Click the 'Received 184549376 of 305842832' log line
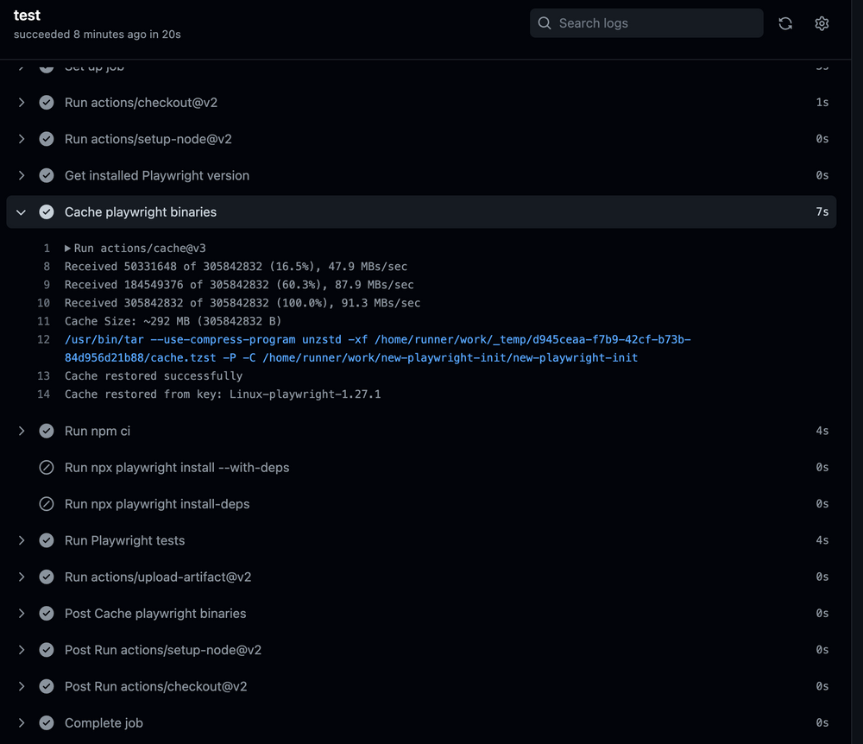 [239, 285]
